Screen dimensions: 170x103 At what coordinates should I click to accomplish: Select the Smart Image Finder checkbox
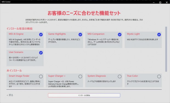41,77
